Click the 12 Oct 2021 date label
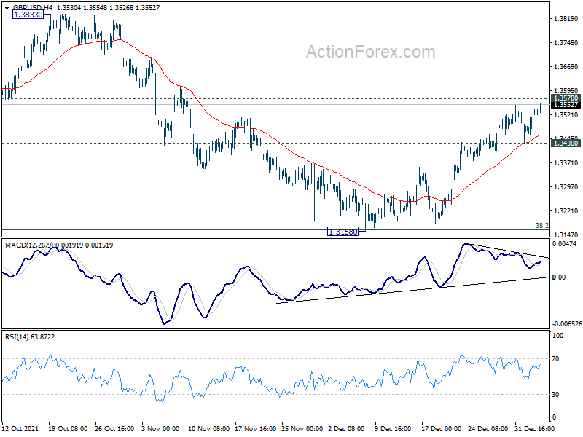The width and height of the screenshot is (583, 437). click(20, 429)
